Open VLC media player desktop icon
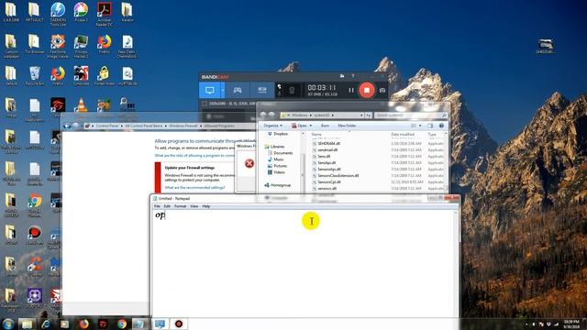This screenshot has width=587, height=330. 81,104
